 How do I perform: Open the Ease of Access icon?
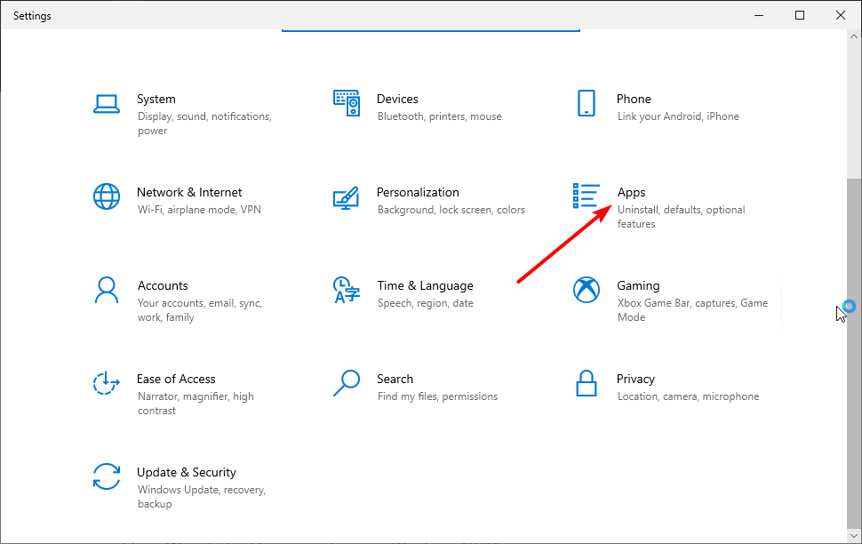(x=107, y=383)
